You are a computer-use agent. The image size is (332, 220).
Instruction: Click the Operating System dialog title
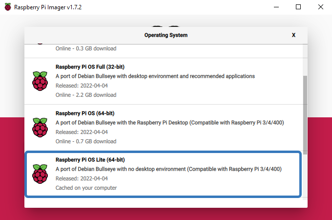pyautogui.click(x=166, y=35)
